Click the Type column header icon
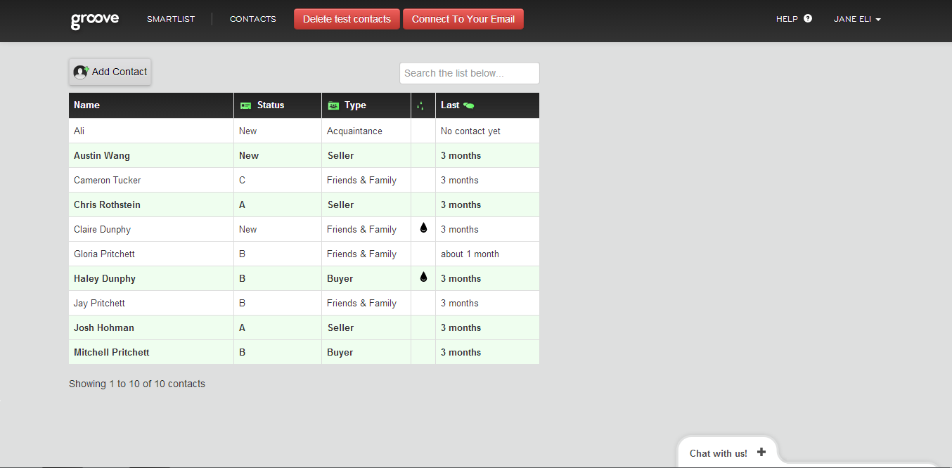 (333, 105)
